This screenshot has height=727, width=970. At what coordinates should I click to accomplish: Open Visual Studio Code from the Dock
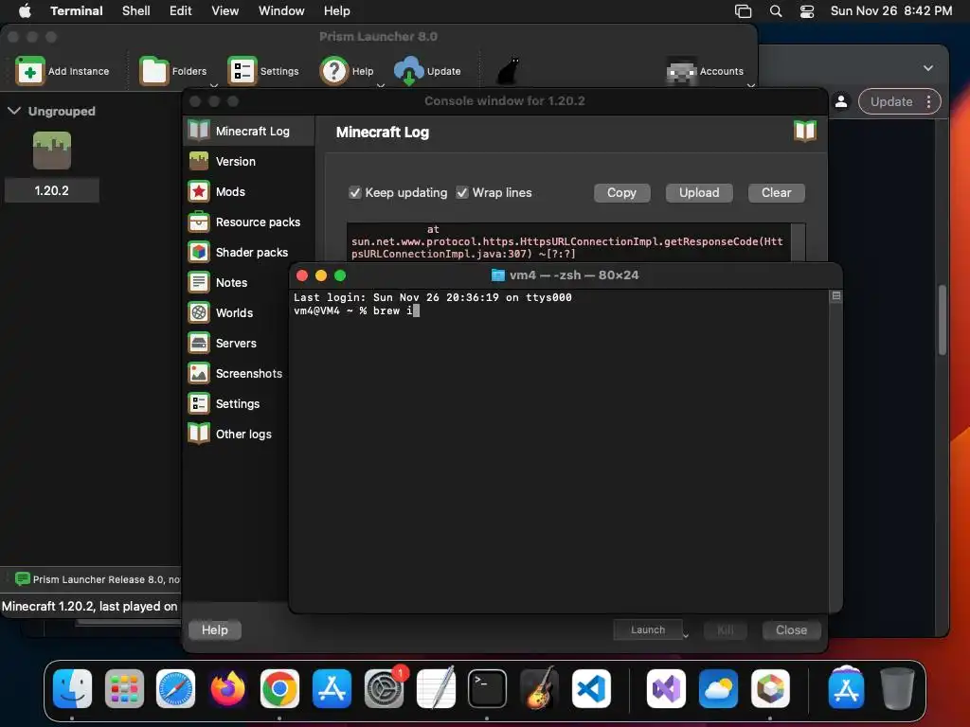pyautogui.click(x=591, y=688)
